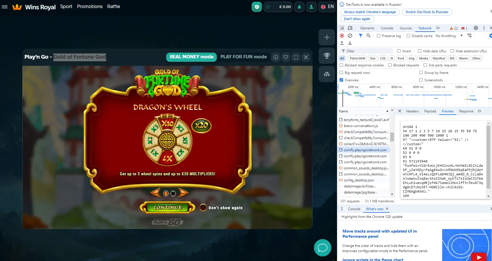
Task: Switch to PLAY FOR FUN mode
Action: coord(244,57)
